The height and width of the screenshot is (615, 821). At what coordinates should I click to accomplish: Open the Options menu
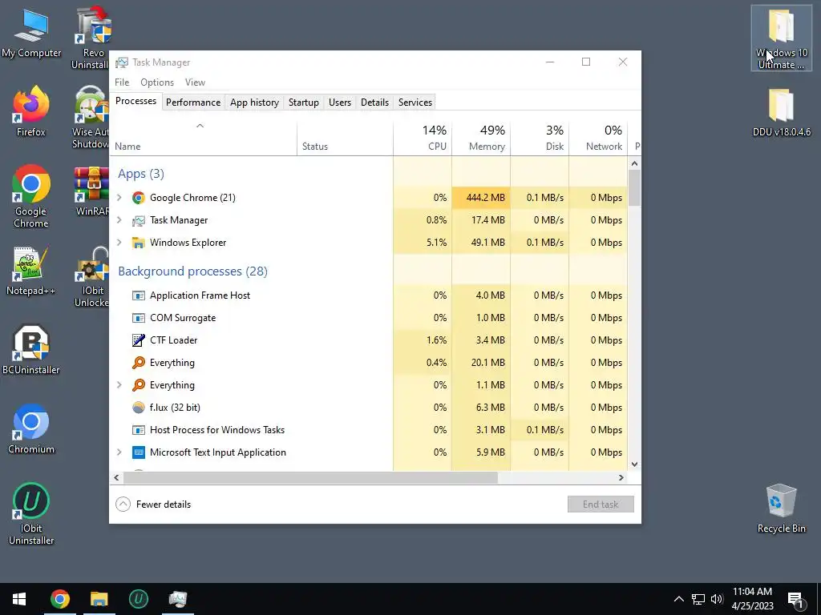click(x=157, y=82)
